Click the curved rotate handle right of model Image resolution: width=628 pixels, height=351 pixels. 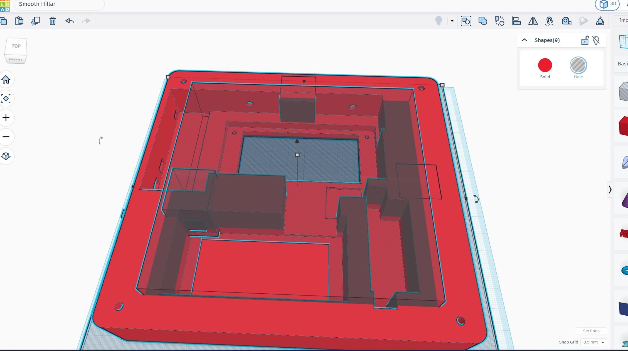tap(476, 199)
